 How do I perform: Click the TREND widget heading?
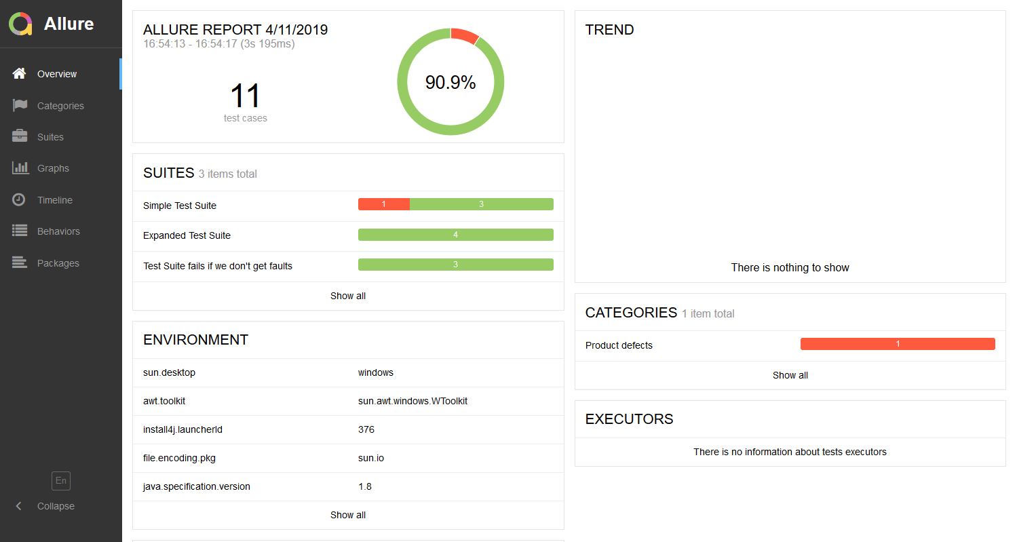point(609,30)
